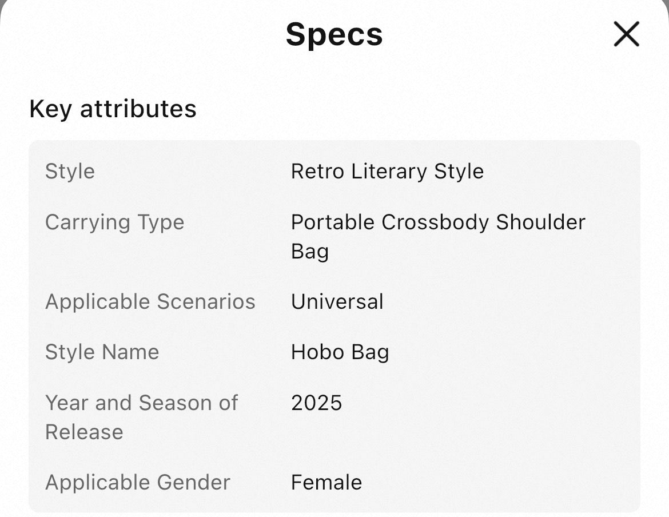Close the Specs panel
This screenshot has height=517, width=669.
point(626,34)
